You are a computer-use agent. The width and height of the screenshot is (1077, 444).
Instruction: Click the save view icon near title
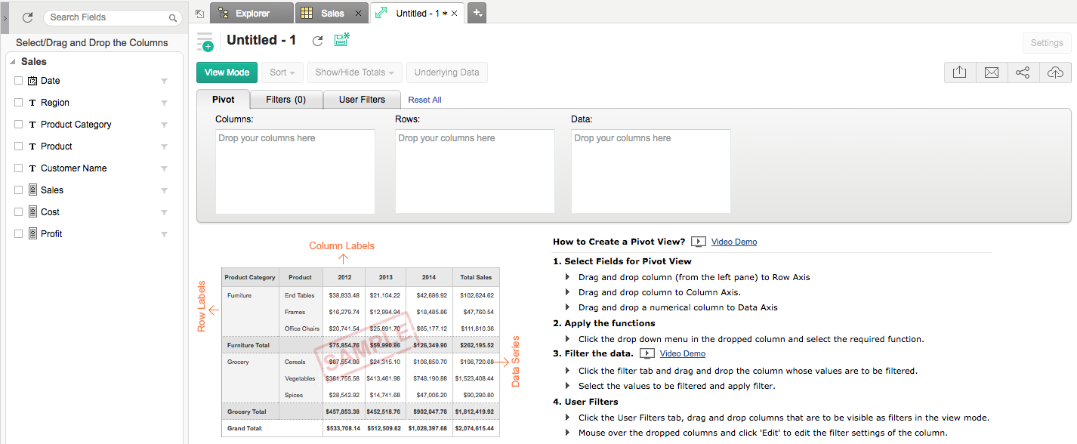coord(342,40)
